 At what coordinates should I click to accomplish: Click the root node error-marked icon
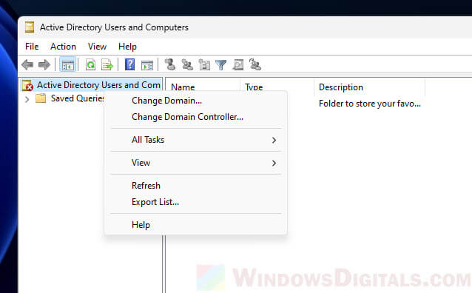pyautogui.click(x=27, y=85)
